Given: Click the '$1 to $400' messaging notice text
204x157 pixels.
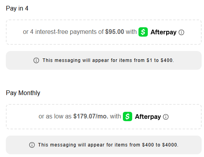Looking at the screenshot, I should pos(108,60).
